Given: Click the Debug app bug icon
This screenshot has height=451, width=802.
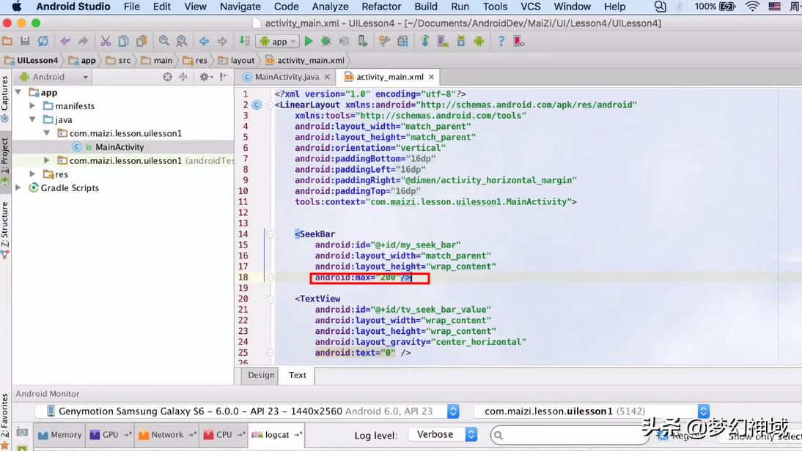Looking at the screenshot, I should pos(326,42).
